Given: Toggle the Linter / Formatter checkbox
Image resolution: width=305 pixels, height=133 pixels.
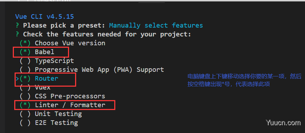Looking at the screenshot, I should [25, 105].
